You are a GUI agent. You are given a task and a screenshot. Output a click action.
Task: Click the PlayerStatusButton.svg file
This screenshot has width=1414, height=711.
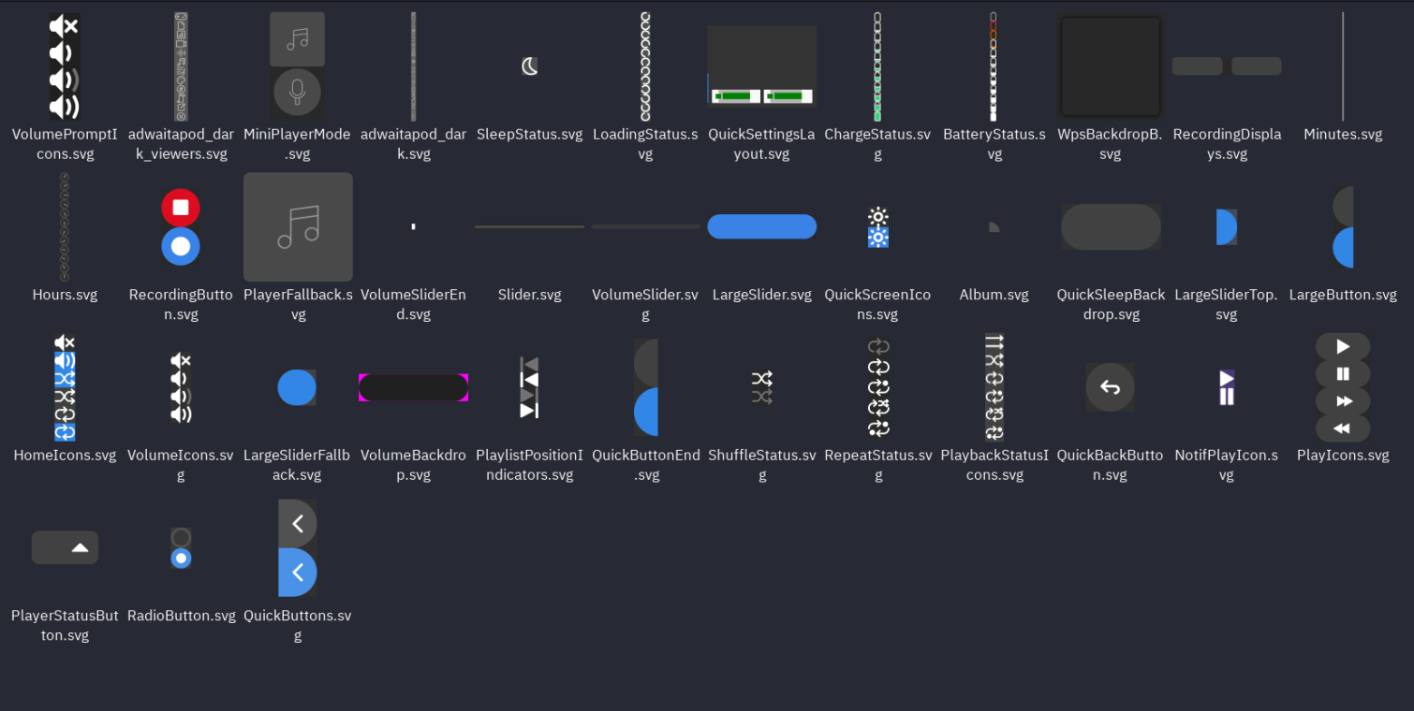pos(65,548)
